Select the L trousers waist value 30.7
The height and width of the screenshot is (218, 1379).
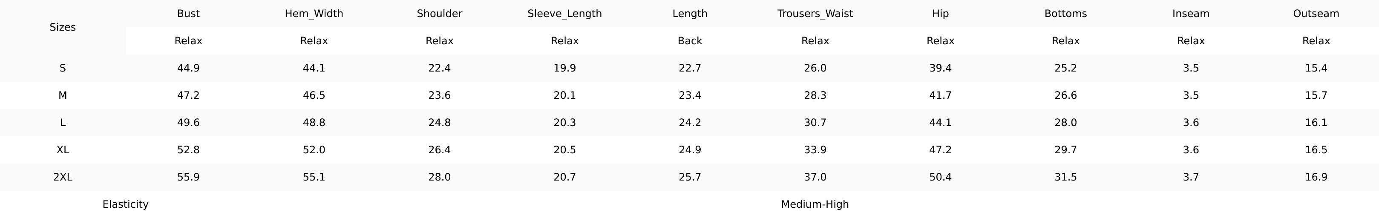click(x=815, y=123)
